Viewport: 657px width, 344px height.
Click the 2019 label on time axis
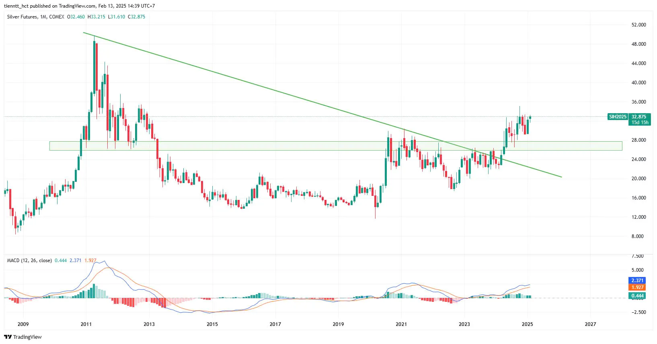pyautogui.click(x=338, y=324)
